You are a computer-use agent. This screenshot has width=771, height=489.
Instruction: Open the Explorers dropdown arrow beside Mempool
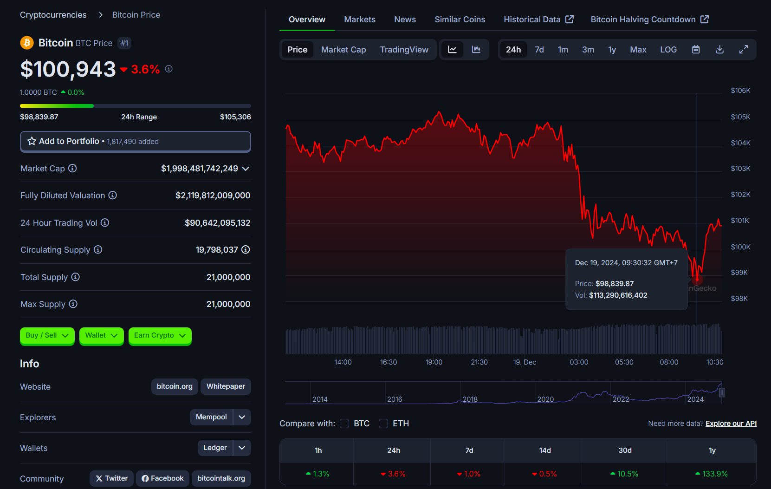click(242, 417)
